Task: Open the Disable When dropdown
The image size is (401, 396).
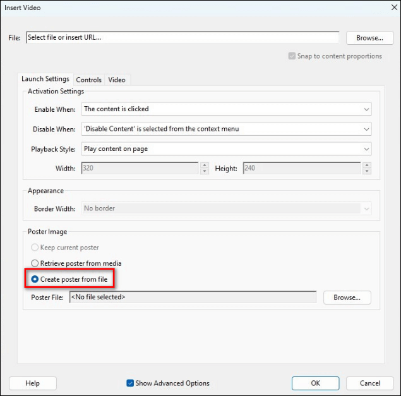Action: pyautogui.click(x=226, y=129)
